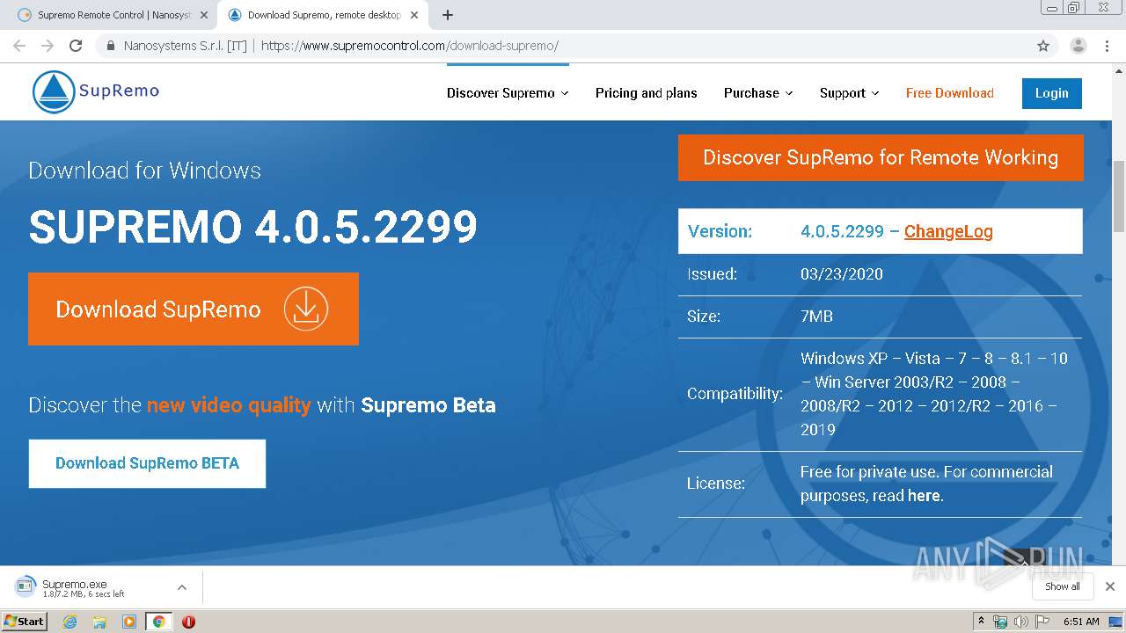Open Internet Explorer from the taskbar

click(x=70, y=622)
